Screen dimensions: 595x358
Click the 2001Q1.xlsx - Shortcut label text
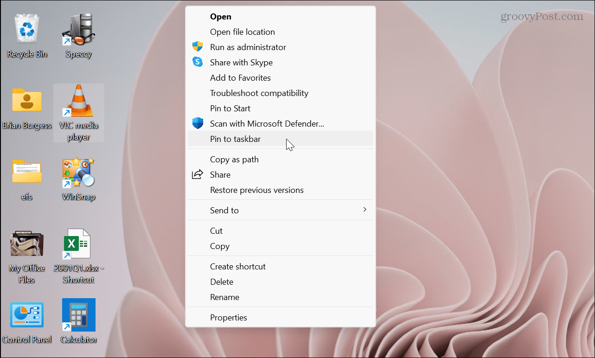point(78,274)
